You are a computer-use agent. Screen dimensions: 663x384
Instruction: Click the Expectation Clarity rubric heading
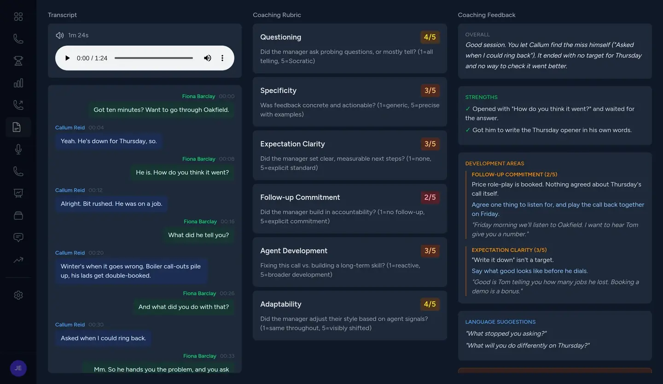(292, 144)
